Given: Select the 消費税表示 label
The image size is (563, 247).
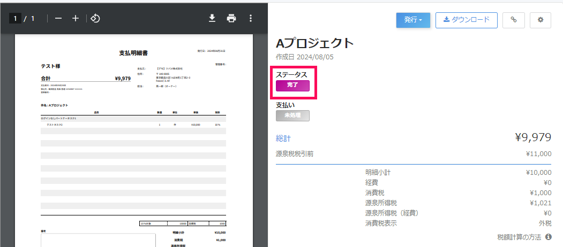Looking at the screenshot, I should 381,223.
